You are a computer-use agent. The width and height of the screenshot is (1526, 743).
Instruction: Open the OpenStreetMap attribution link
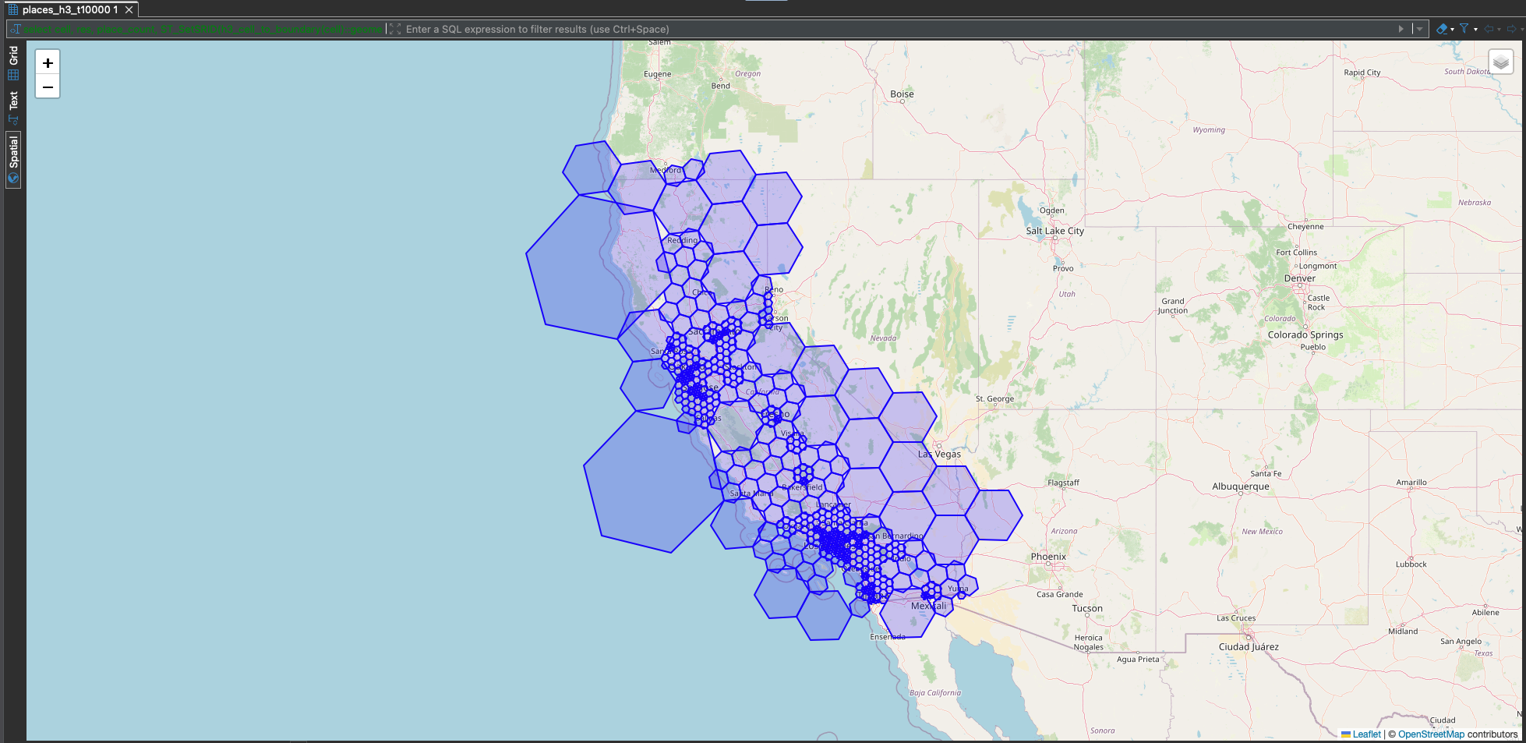(x=1432, y=734)
